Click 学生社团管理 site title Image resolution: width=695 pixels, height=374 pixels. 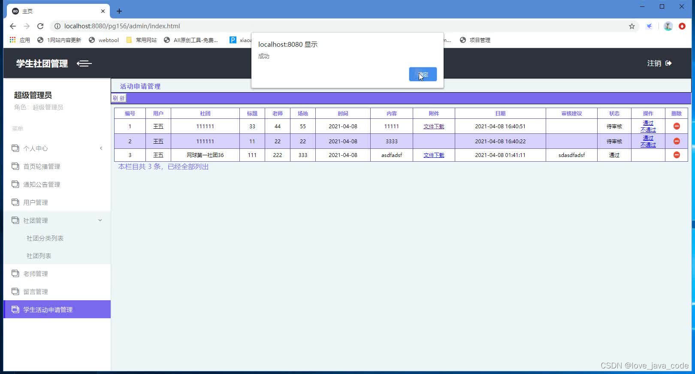[x=42, y=63]
